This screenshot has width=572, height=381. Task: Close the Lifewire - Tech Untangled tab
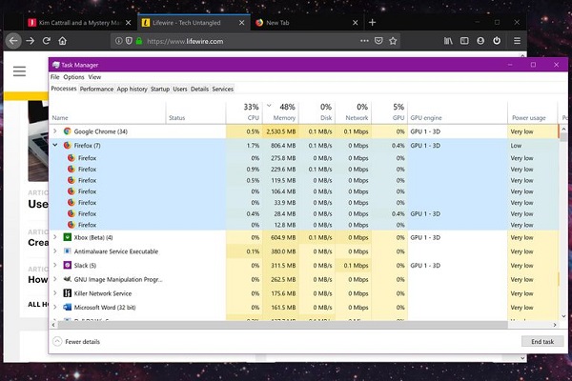click(x=241, y=23)
